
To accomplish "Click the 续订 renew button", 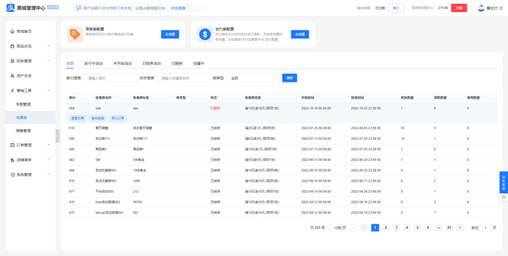I will click(x=396, y=8).
